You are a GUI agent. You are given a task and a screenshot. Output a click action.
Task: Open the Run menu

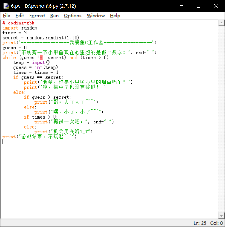tap(54, 16)
